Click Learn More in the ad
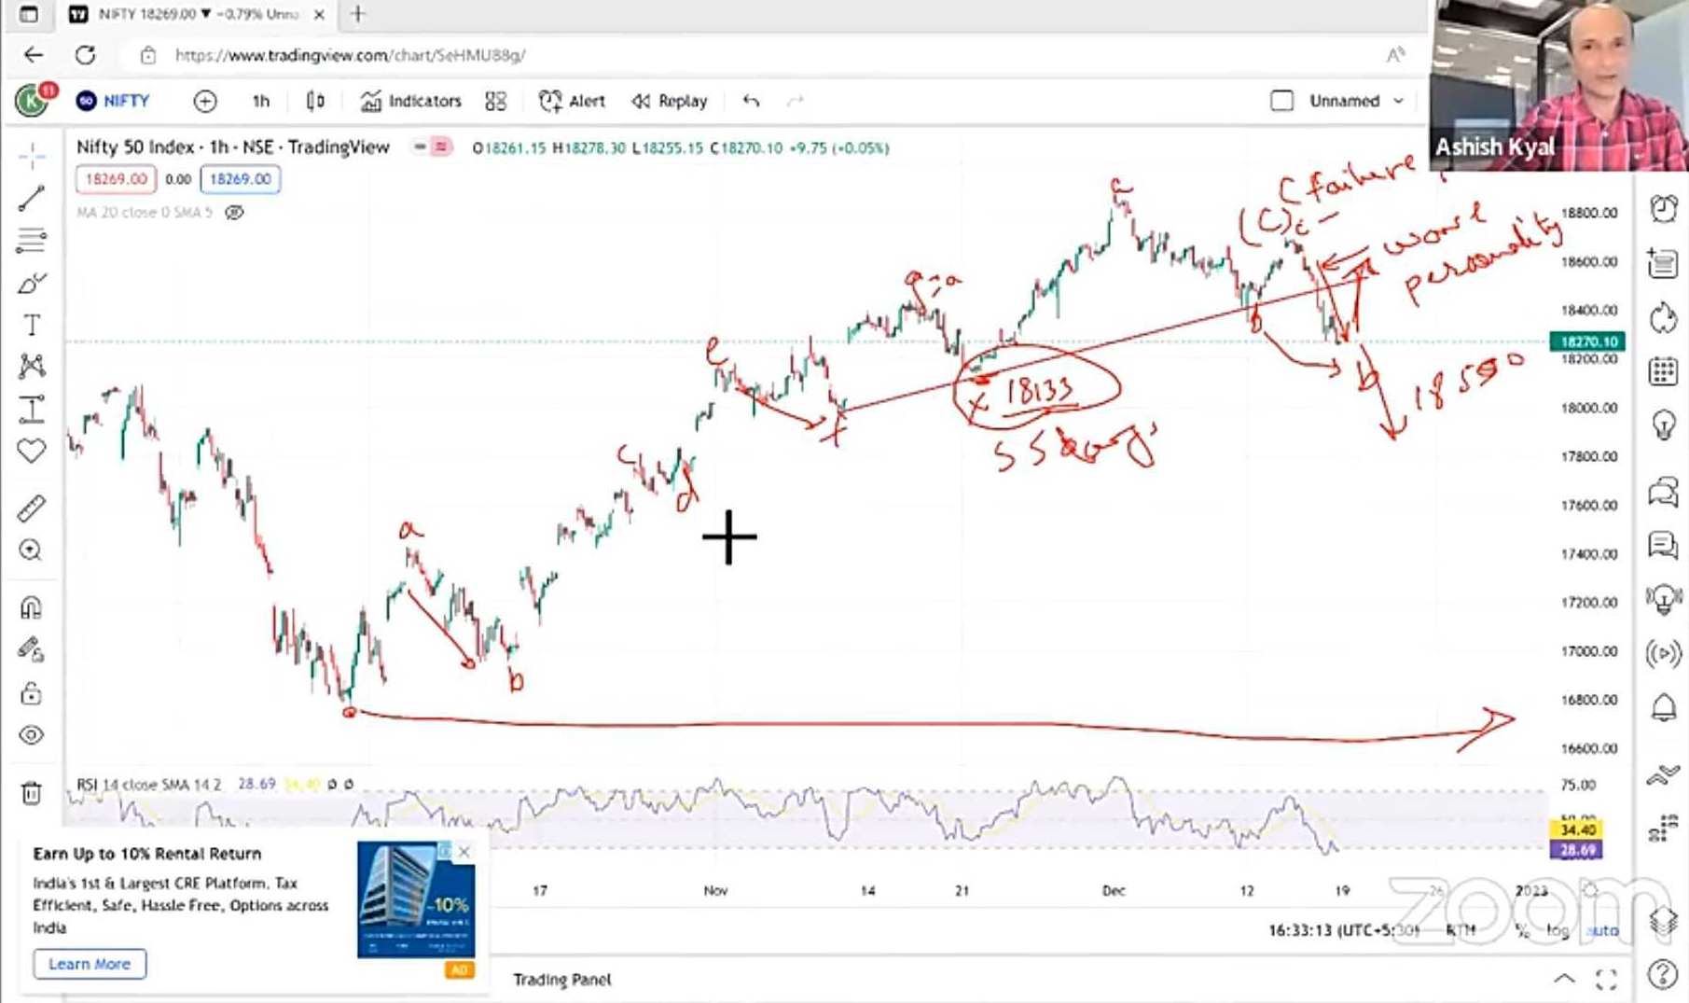This screenshot has width=1689, height=1003. (x=90, y=964)
